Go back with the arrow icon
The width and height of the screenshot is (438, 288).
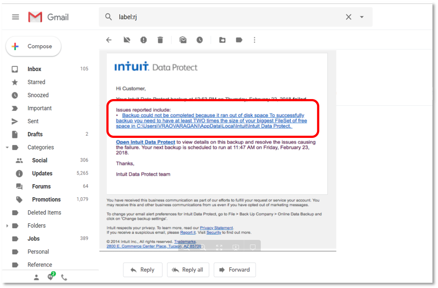109,40
